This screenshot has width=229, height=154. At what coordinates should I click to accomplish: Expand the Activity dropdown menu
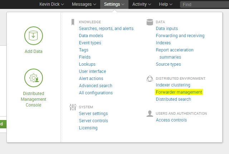(x=142, y=4)
